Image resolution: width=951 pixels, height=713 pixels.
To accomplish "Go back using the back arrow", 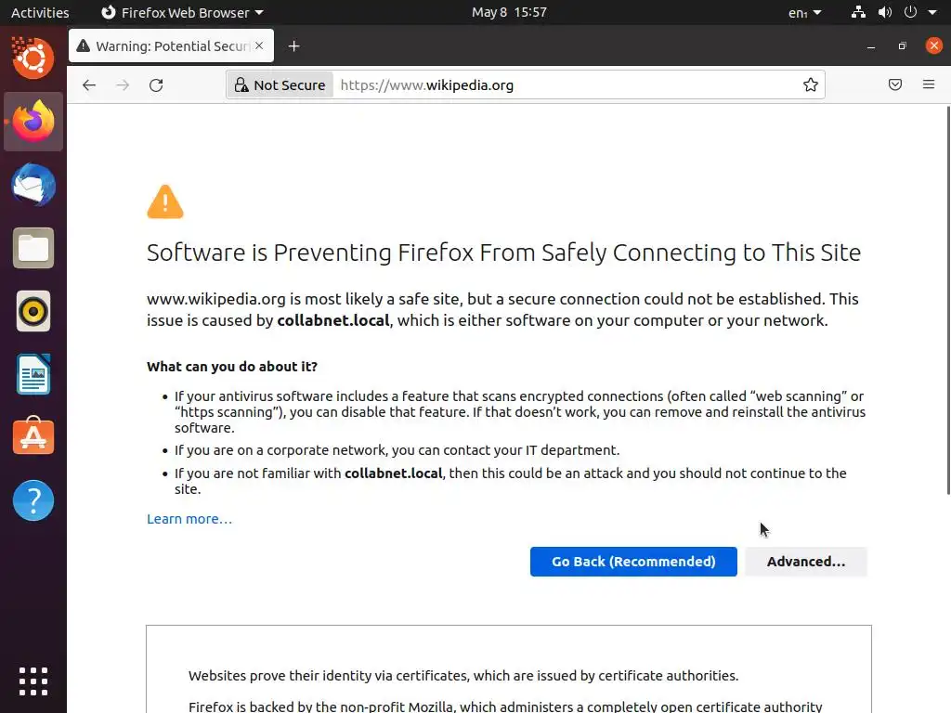I will [89, 85].
